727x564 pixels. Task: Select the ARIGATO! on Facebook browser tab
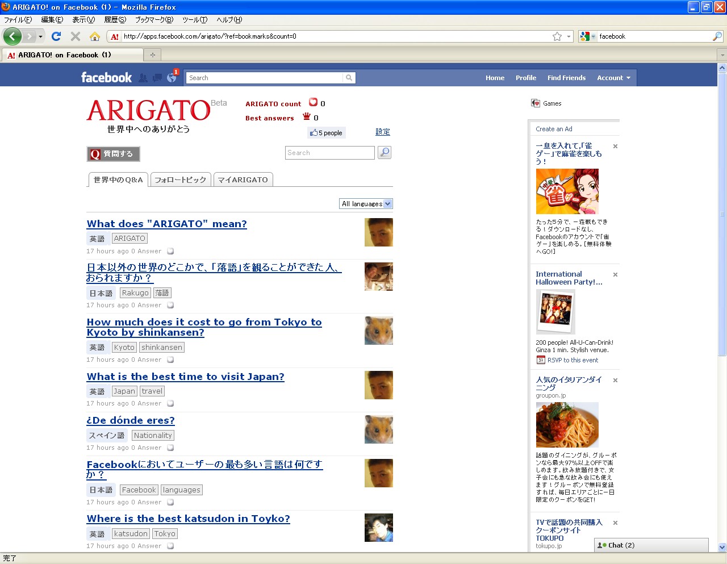click(73, 55)
